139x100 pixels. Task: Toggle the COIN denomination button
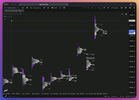(54, 8)
